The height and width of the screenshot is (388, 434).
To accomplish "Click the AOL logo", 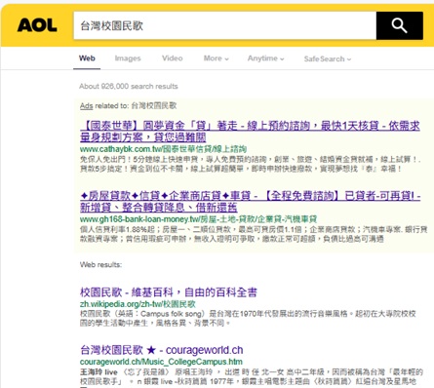I will pyautogui.click(x=37, y=25).
